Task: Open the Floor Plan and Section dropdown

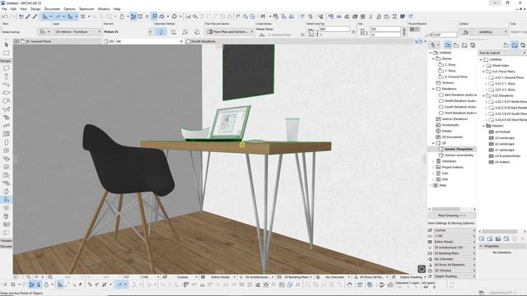Action: [230, 31]
